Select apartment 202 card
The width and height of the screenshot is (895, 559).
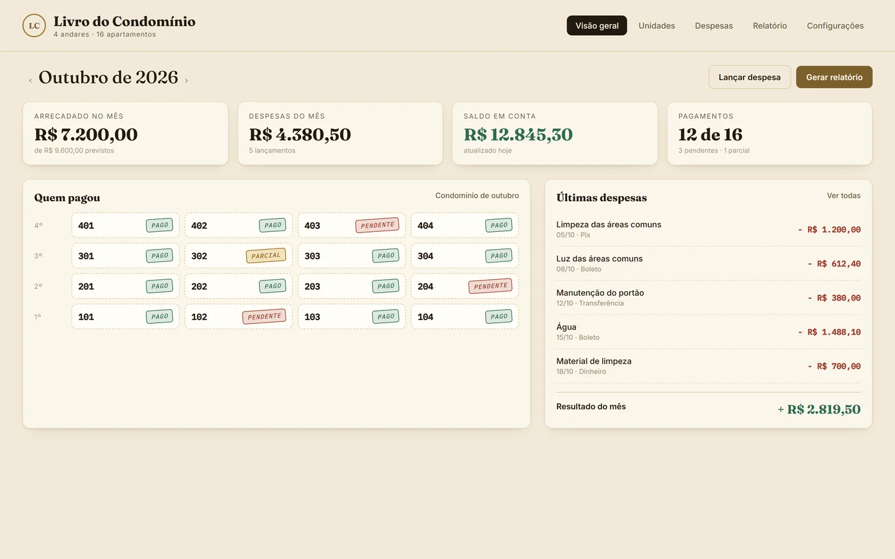pyautogui.click(x=238, y=286)
